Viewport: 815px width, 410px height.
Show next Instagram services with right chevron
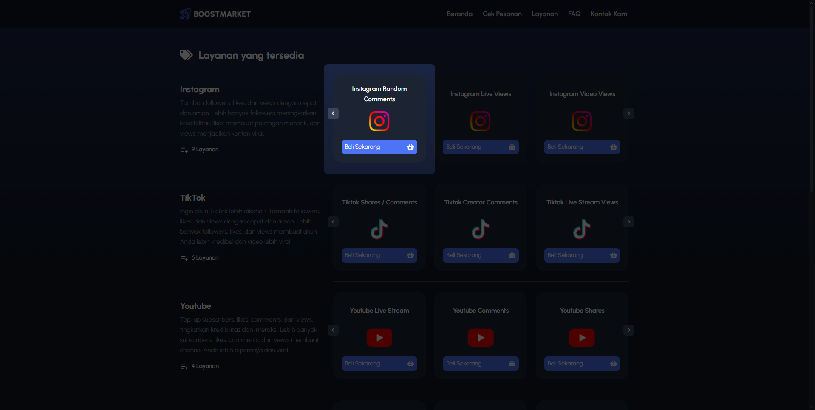(x=629, y=113)
